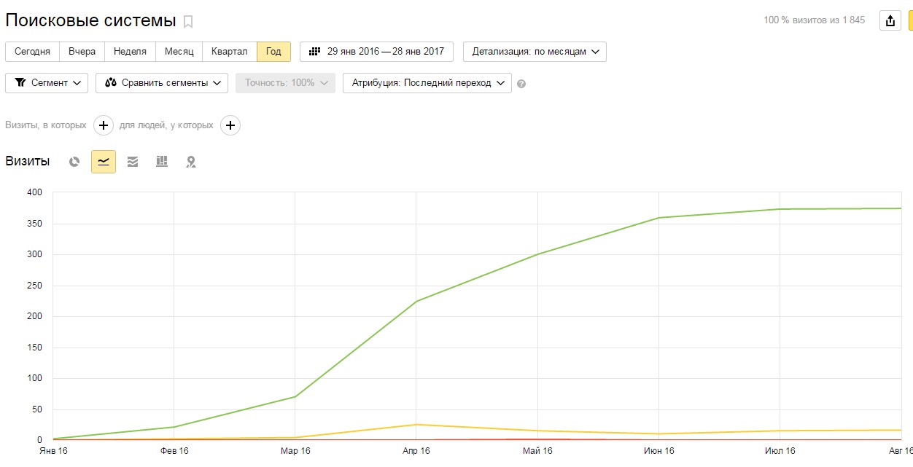Viewport: 913px width, 467px height.
Task: Select the line chart view icon
Action: pyautogui.click(x=104, y=162)
